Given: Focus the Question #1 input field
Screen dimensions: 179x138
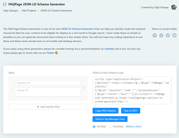Looking at the screenshot, I should coord(48,83).
